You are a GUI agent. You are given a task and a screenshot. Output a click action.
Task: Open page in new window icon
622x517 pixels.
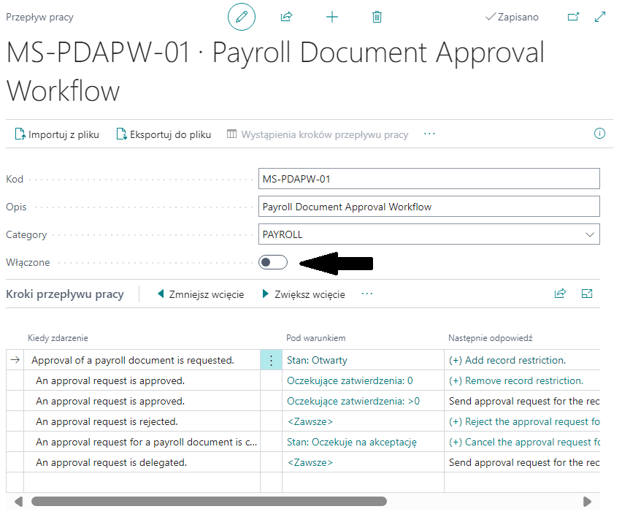click(x=573, y=17)
